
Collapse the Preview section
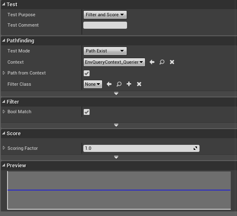4,165
